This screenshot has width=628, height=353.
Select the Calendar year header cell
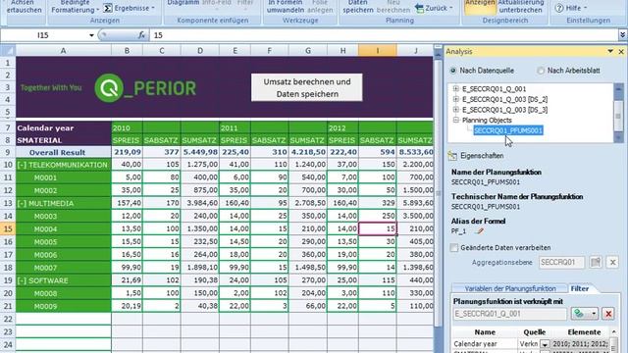pos(63,128)
